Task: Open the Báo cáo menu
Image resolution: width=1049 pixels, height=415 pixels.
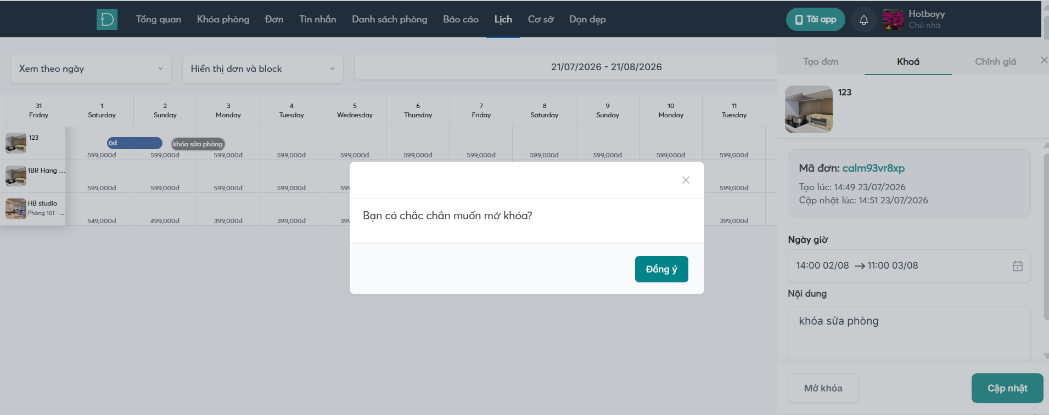Action: tap(461, 19)
